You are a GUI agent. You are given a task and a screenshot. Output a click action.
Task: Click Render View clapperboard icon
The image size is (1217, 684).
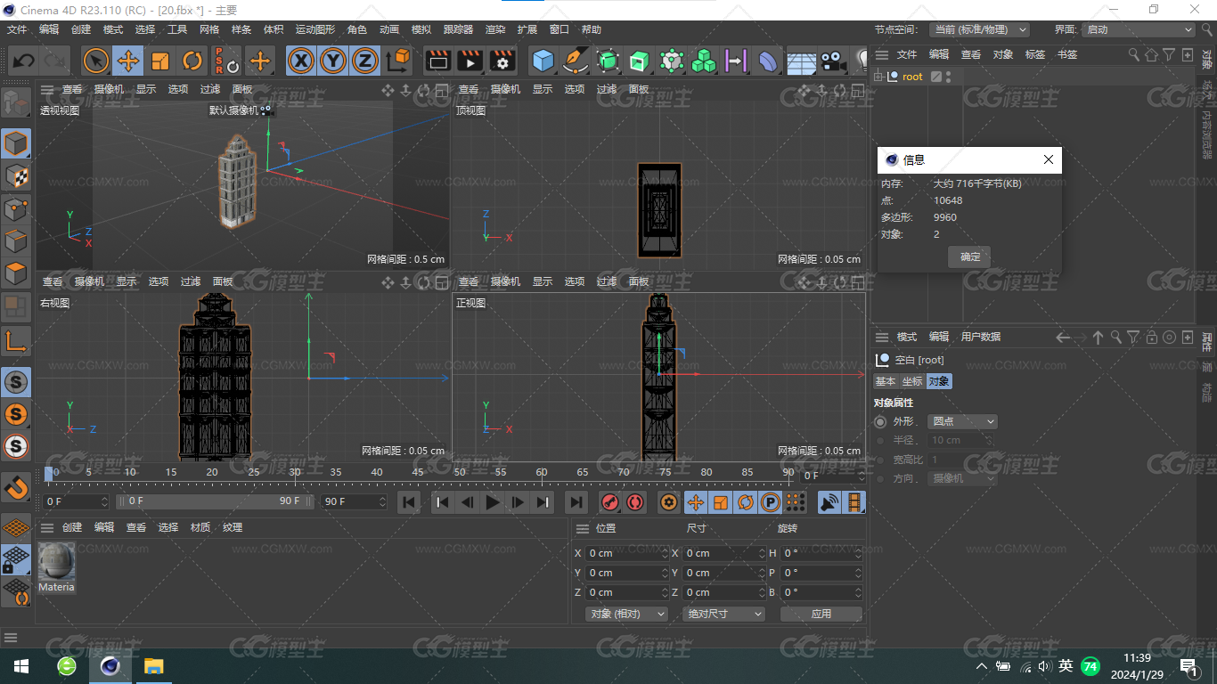(x=437, y=61)
